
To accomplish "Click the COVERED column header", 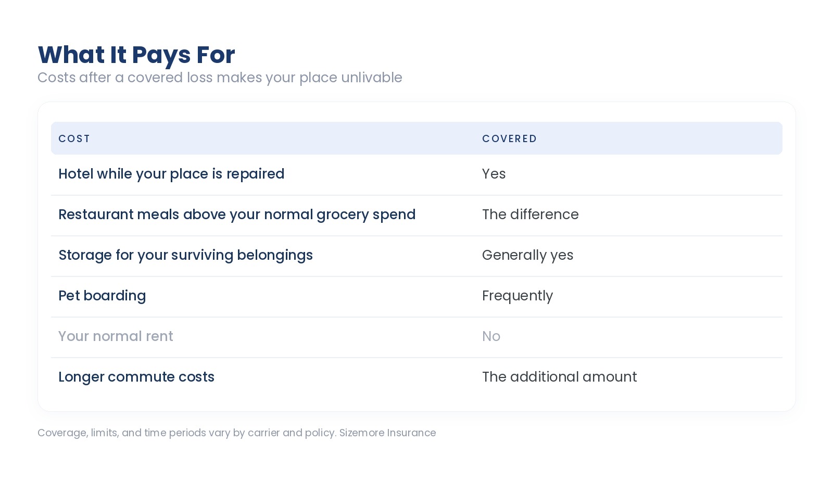I will pyautogui.click(x=509, y=138).
